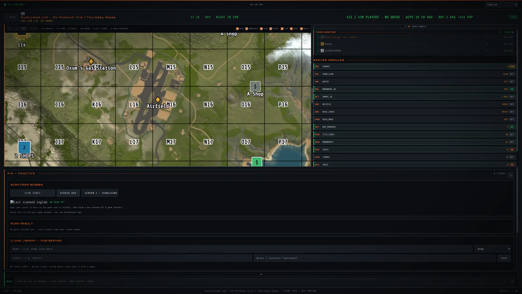522x294 pixels.
Task: Toggle the Nodes map checkbox
Action: pyautogui.click(x=291, y=29)
